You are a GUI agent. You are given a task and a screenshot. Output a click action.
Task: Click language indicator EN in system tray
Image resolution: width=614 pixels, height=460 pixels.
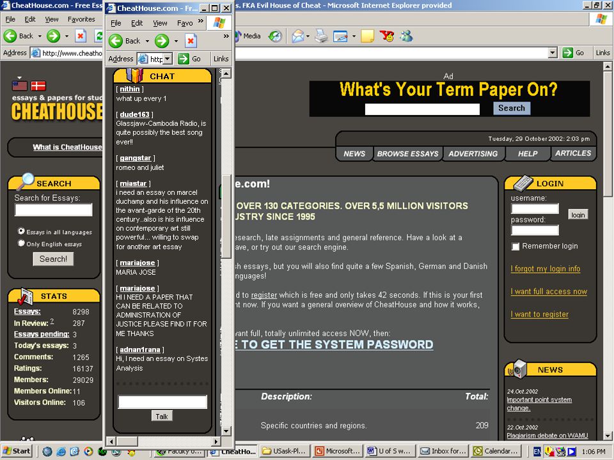[537, 452]
